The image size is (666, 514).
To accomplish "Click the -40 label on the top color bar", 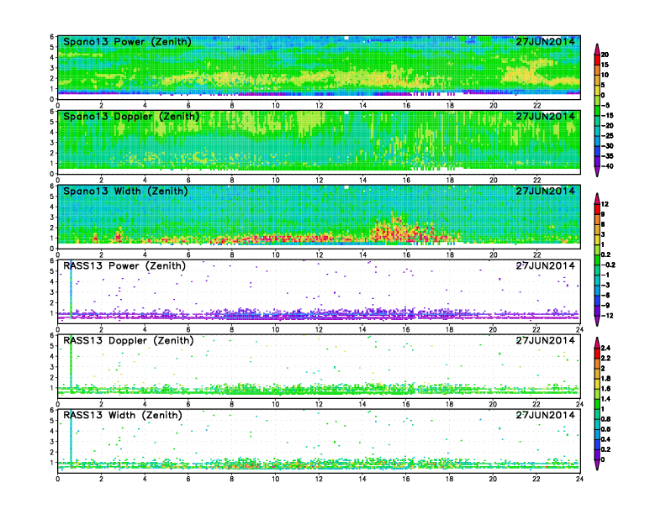I will click(608, 166).
